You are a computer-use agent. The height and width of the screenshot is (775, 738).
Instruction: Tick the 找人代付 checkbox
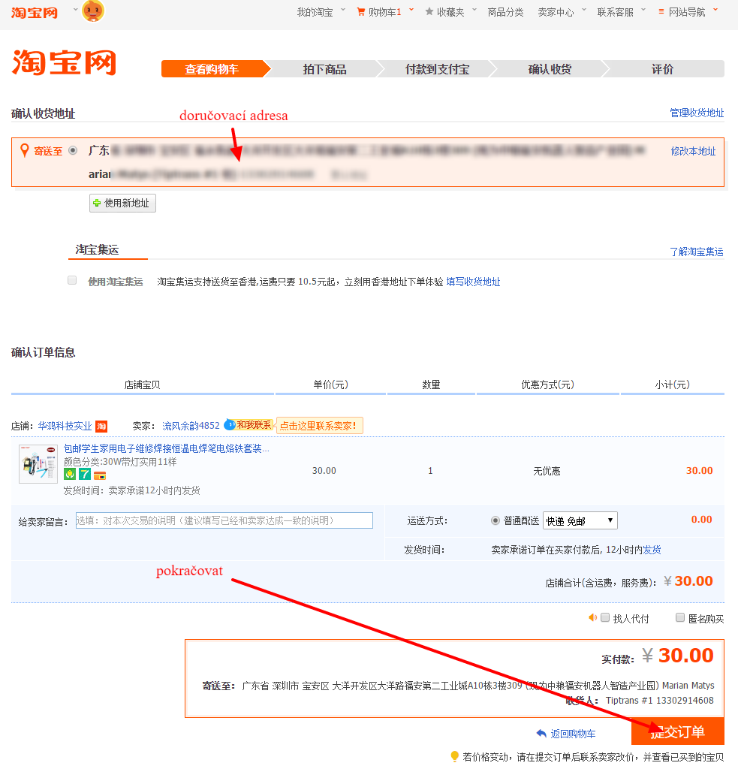pos(605,617)
